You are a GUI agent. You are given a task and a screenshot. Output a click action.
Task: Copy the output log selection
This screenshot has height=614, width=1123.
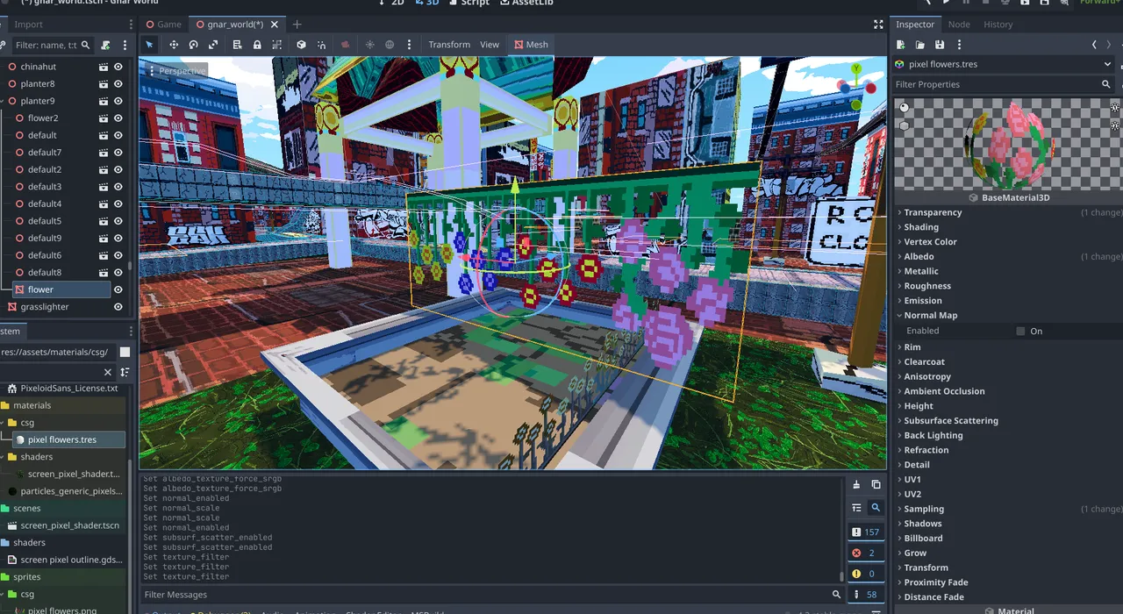pyautogui.click(x=876, y=485)
